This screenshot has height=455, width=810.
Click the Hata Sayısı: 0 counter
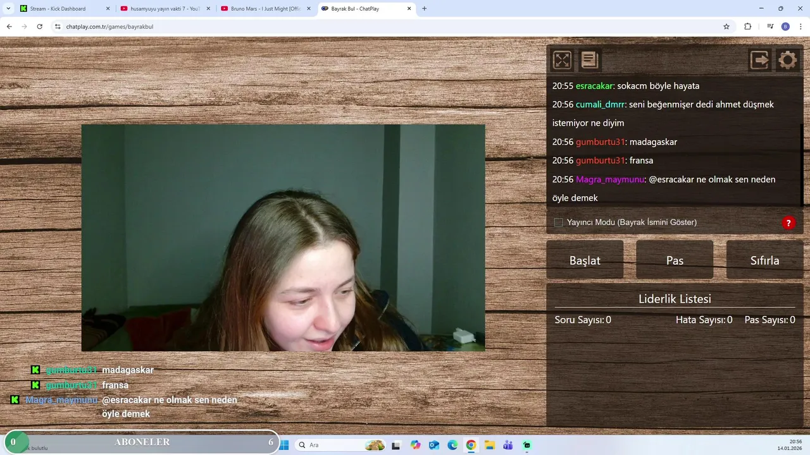(704, 320)
